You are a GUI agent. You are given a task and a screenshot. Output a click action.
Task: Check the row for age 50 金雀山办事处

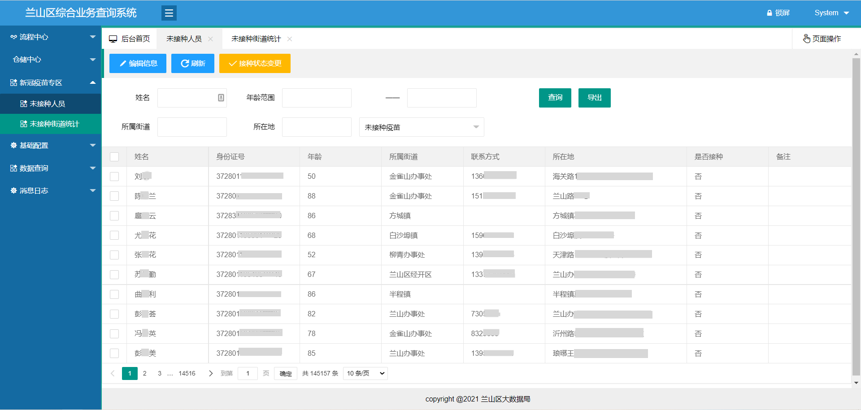[x=114, y=177]
